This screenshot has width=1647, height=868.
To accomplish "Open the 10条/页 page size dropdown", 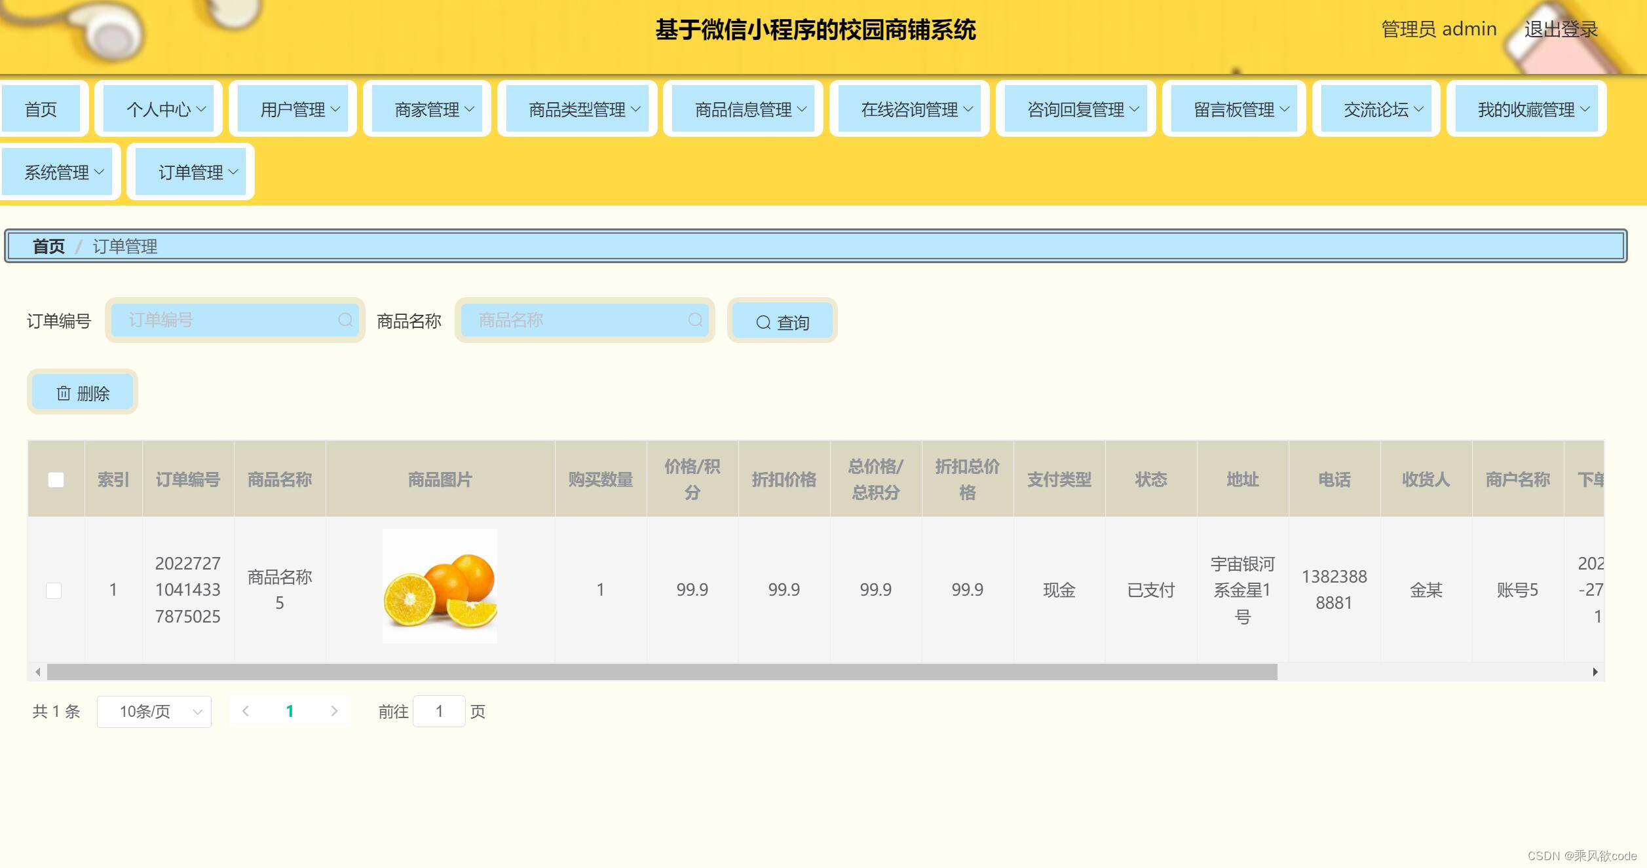I will 153,711.
